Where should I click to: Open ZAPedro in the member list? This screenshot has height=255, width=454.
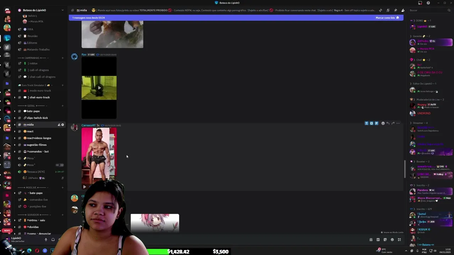click(x=431, y=42)
